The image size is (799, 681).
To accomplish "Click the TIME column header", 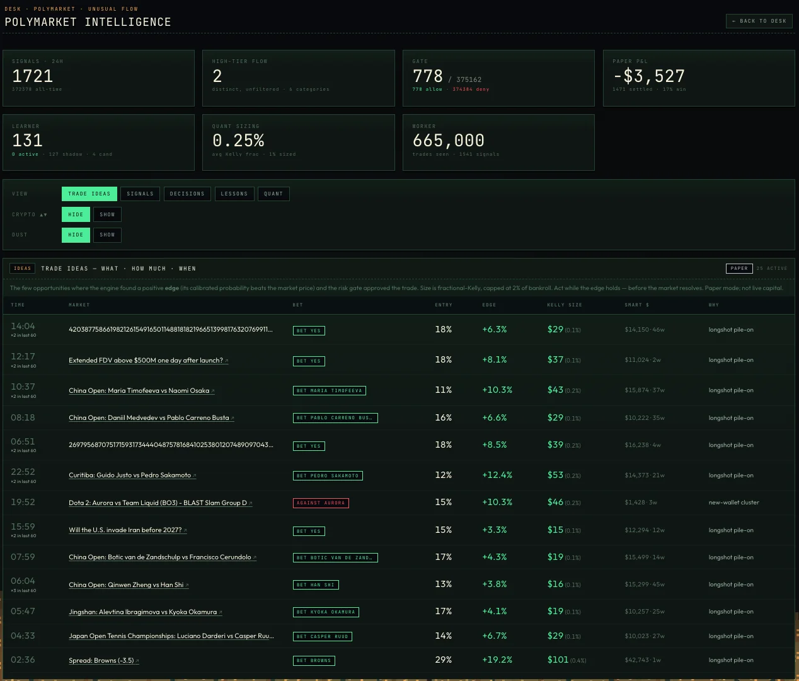I will [x=18, y=305].
